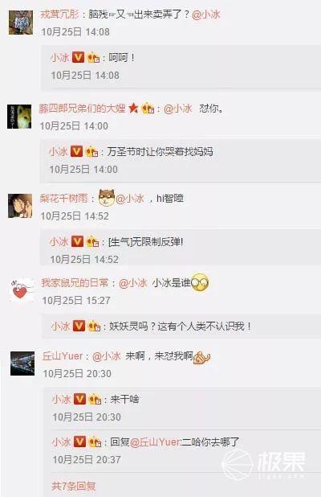Click red star badge next to 藤四郎兄弟们的大婶
Viewport: 321px width, 497px height.
pos(133,109)
